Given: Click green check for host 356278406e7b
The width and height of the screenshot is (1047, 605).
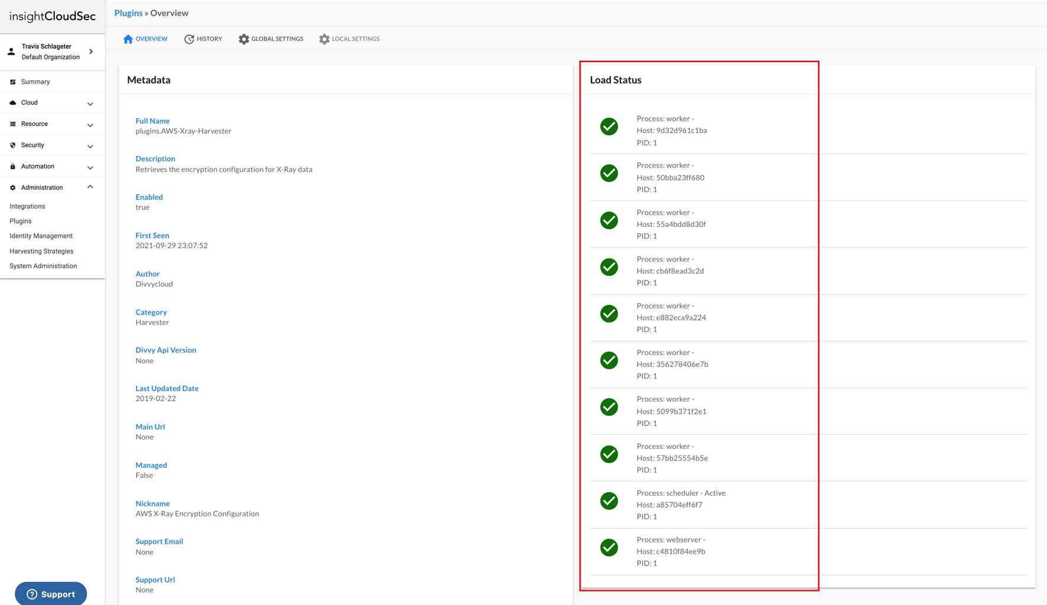Looking at the screenshot, I should pyautogui.click(x=609, y=360).
